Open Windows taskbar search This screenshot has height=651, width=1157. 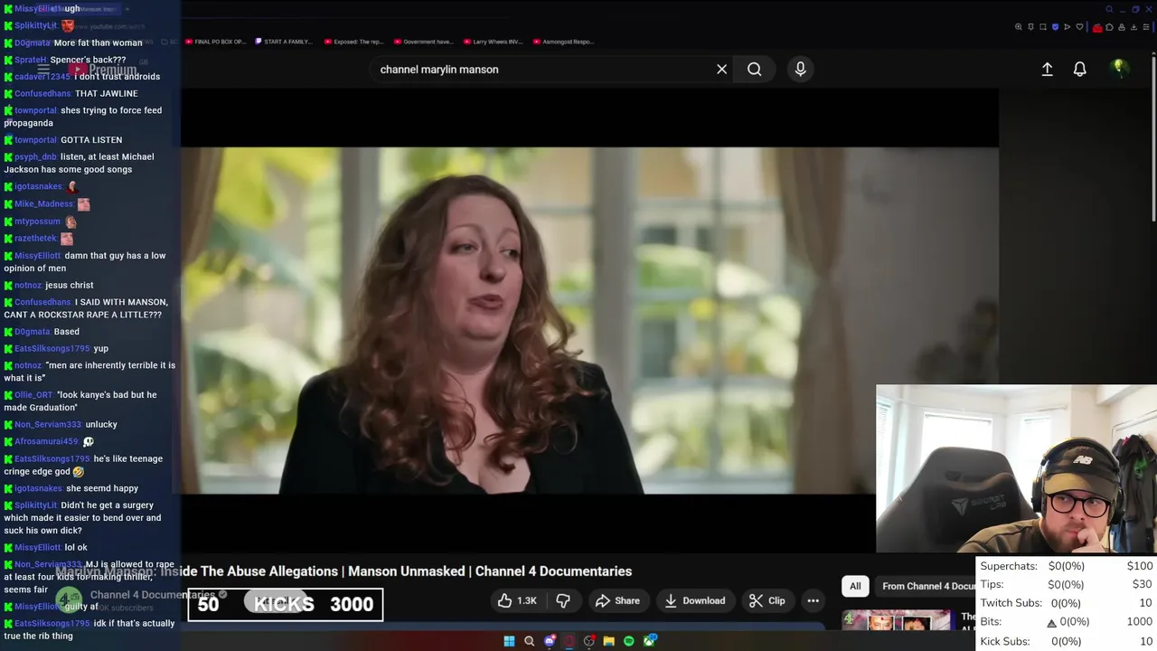pos(529,641)
